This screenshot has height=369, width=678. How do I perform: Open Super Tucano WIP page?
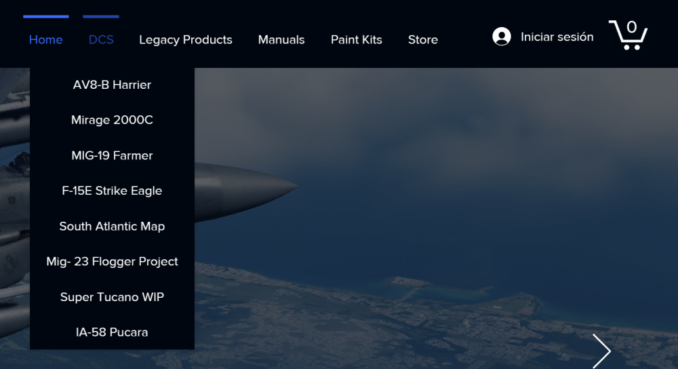[x=112, y=296]
